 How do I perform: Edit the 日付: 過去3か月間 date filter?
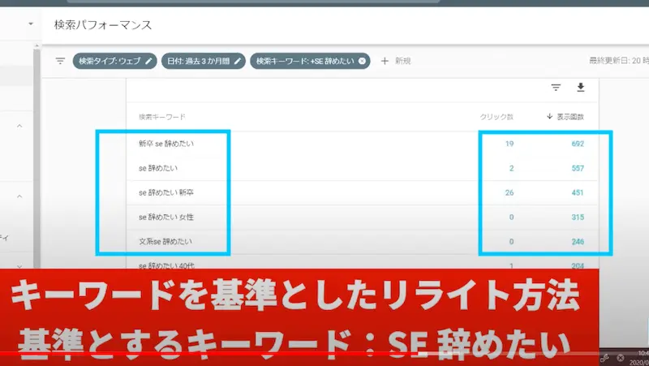click(x=202, y=61)
